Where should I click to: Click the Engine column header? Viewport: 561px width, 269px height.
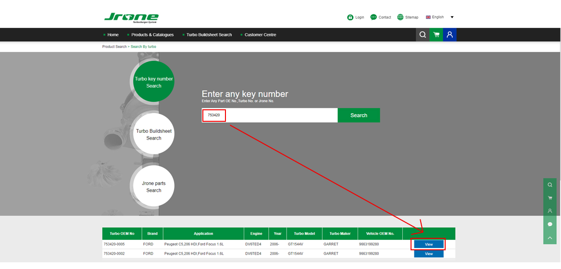(x=256, y=234)
